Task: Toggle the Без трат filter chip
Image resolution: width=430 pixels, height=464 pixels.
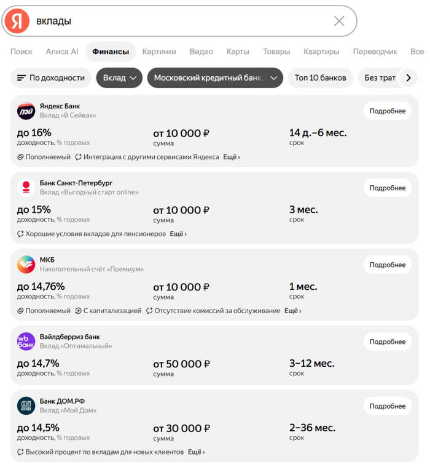Action: pos(380,78)
